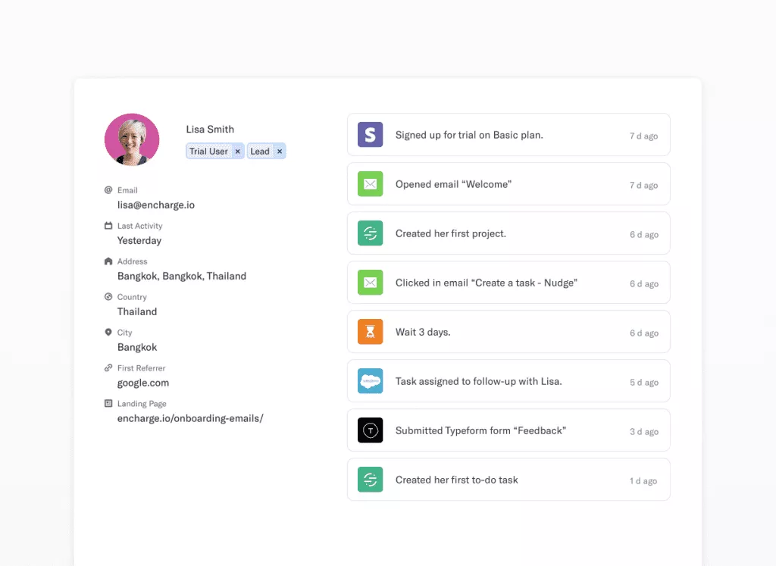Remove the Lead tag
The image size is (776, 566).
[x=280, y=152]
